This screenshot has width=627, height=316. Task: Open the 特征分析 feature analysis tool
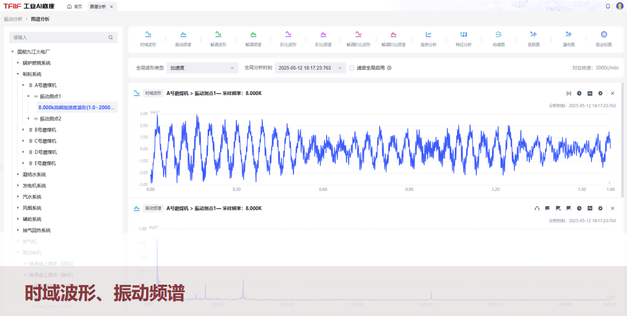click(x=463, y=39)
